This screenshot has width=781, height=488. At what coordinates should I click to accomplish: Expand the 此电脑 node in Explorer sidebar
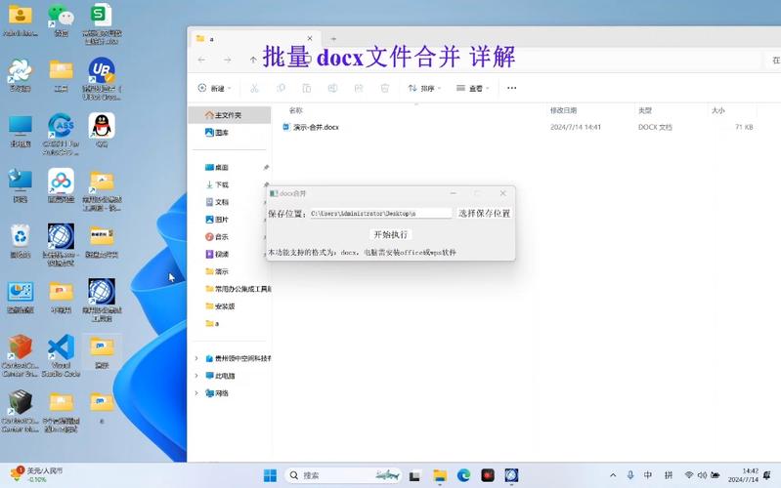pyautogui.click(x=196, y=376)
